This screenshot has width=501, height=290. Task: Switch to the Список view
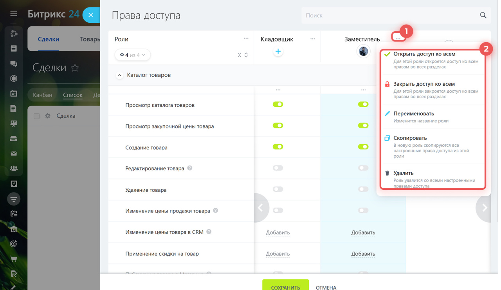tap(73, 95)
